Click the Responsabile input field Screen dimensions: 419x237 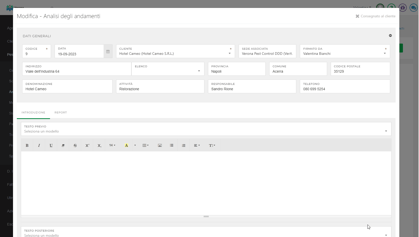tap(252, 89)
